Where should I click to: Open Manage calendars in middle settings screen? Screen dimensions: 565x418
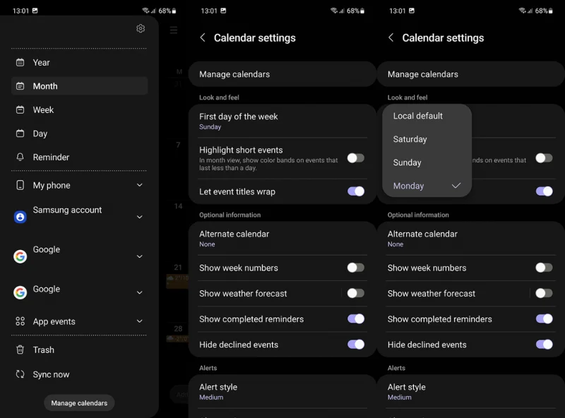[282, 74]
